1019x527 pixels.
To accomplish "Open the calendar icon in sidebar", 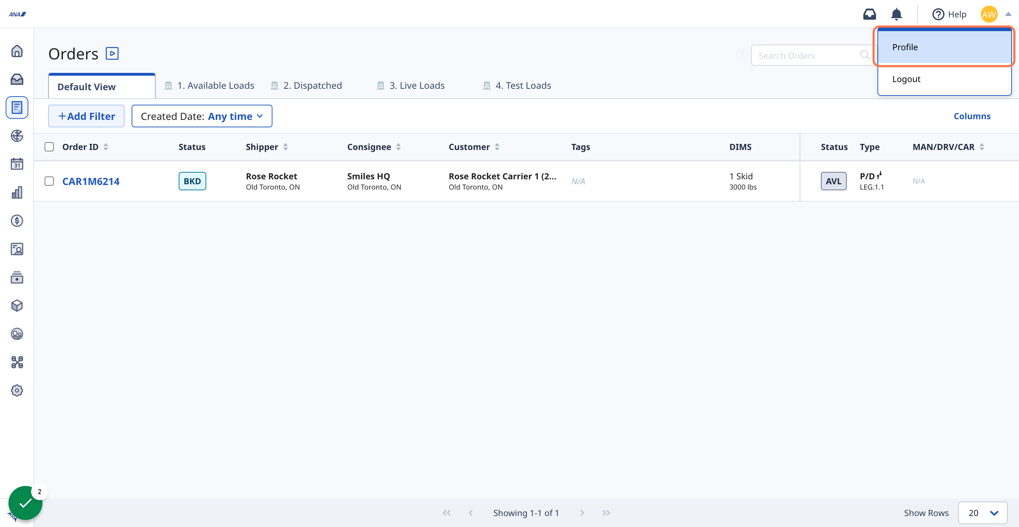I will pos(17,164).
